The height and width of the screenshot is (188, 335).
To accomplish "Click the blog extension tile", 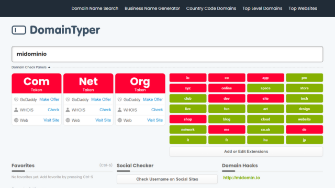I will [227, 119].
